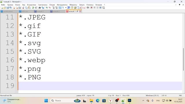Click the *.webp text line
This screenshot has width=185, height=104.
click(32, 60)
